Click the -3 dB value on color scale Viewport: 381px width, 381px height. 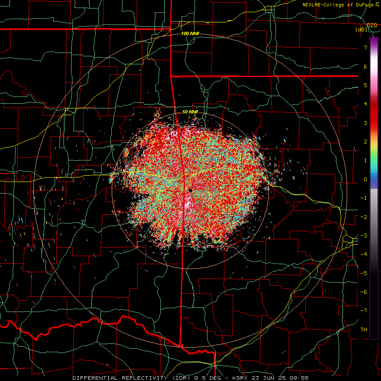point(364,235)
